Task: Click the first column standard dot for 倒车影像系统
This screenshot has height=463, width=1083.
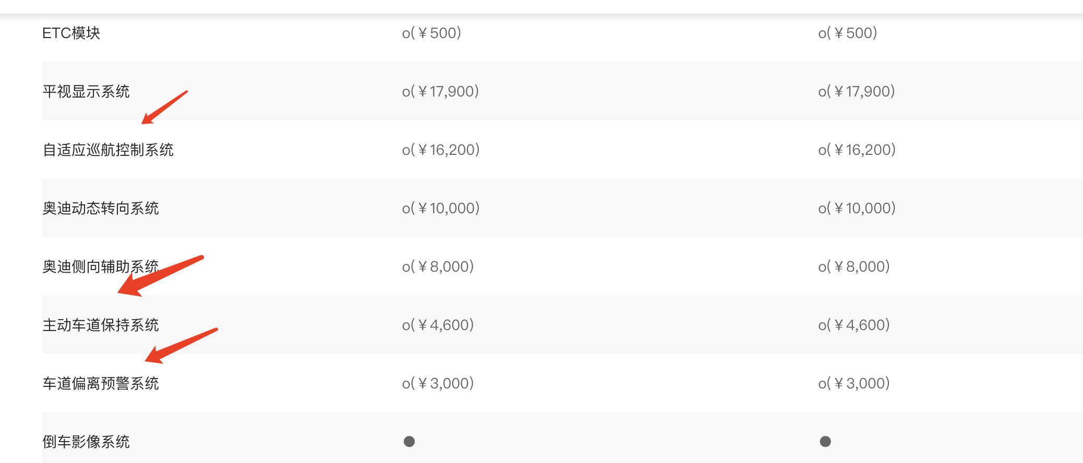Action: click(409, 442)
